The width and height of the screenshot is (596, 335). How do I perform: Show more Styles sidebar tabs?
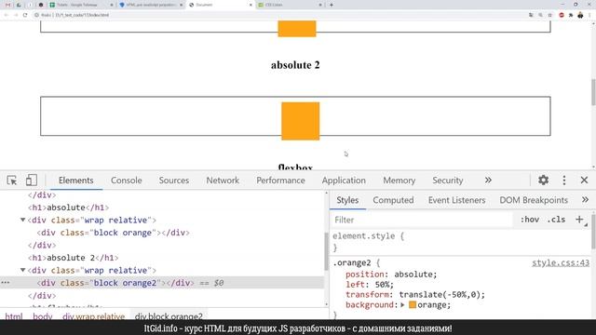click(585, 200)
